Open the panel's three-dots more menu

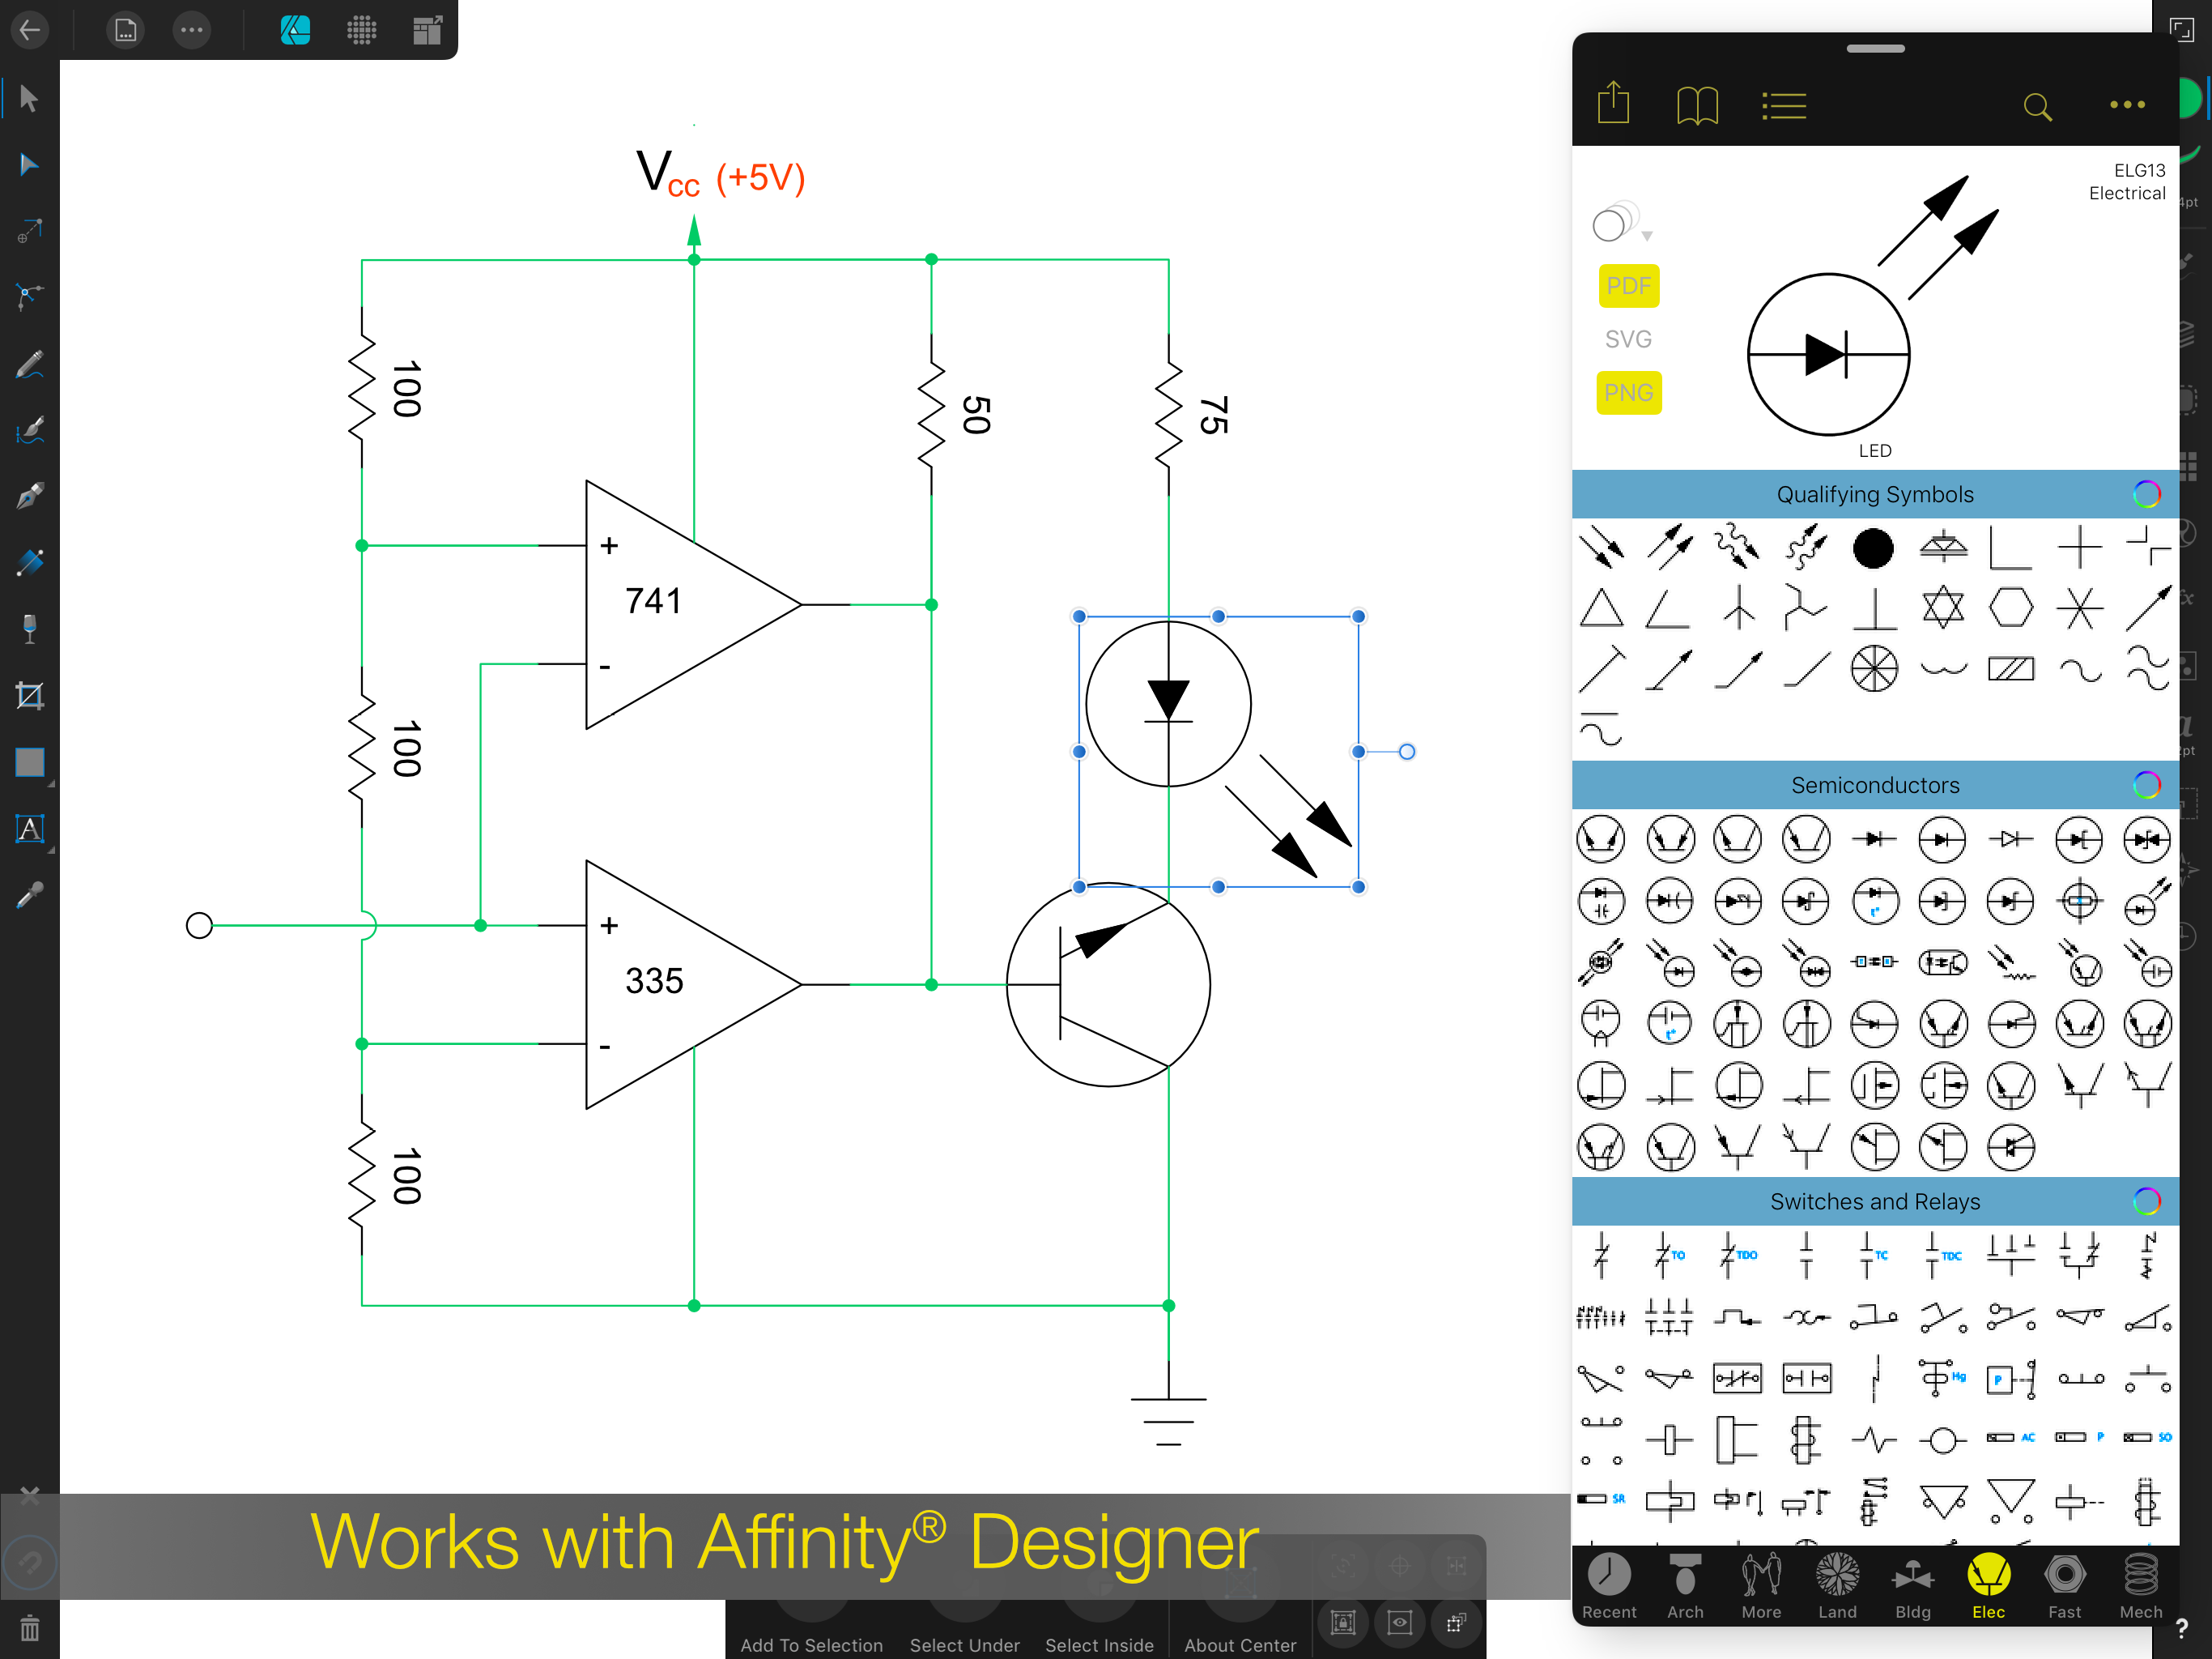coord(2127,105)
